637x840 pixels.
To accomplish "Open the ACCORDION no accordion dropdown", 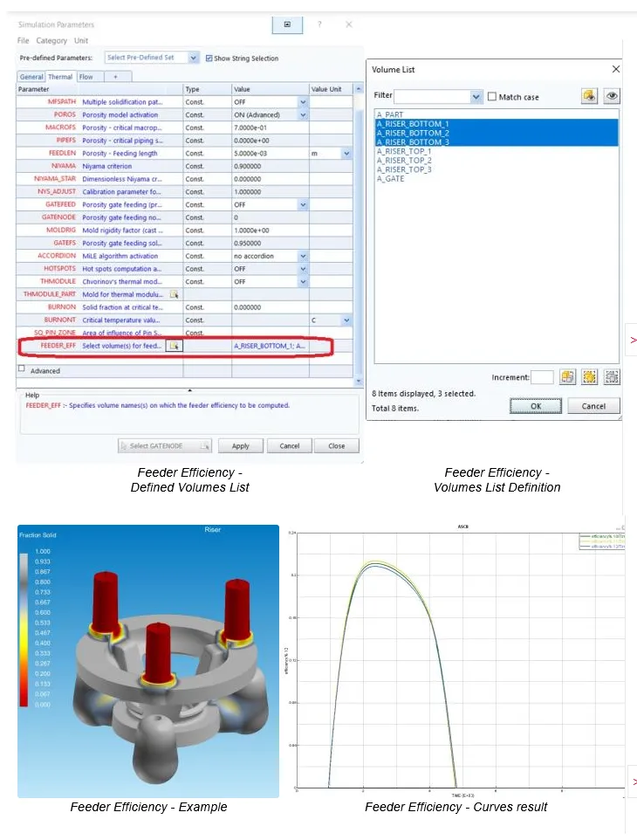I will click(x=303, y=256).
